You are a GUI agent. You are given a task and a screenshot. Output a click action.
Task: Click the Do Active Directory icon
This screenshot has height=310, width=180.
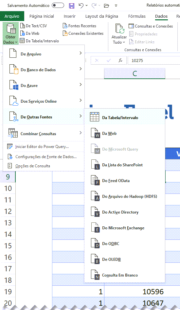[96, 212]
